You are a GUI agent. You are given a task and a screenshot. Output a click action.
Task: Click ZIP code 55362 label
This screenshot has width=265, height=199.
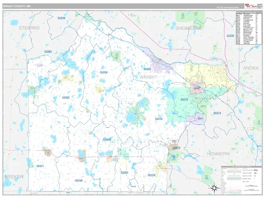click(147, 69)
